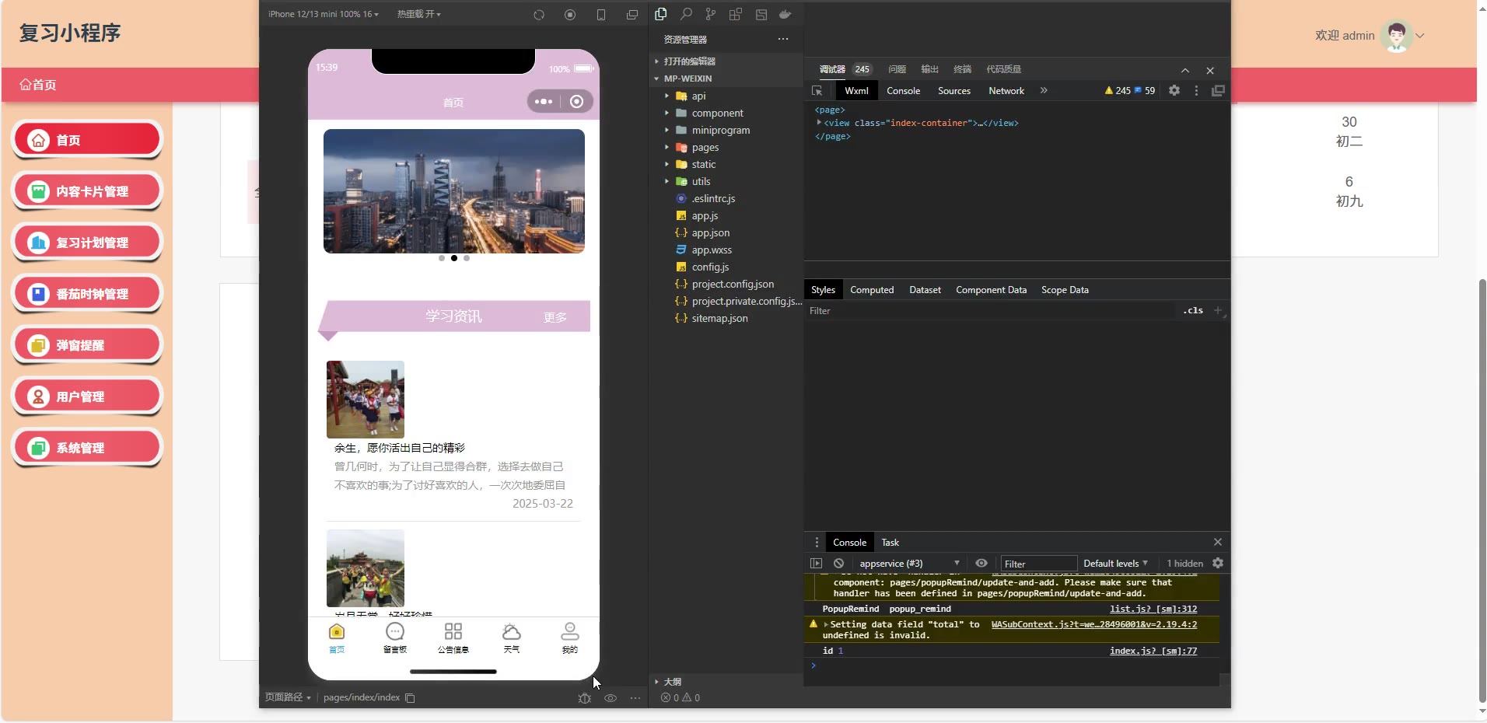Expand the pages folder in explorer
The image size is (1487, 723).
pyautogui.click(x=705, y=148)
